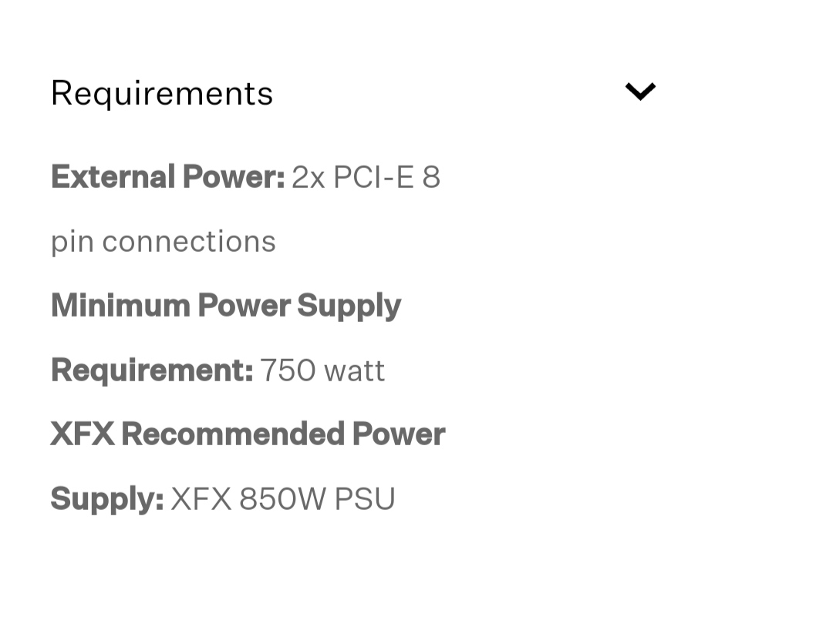
Task: Click the Requirements section heading
Action: click(162, 93)
